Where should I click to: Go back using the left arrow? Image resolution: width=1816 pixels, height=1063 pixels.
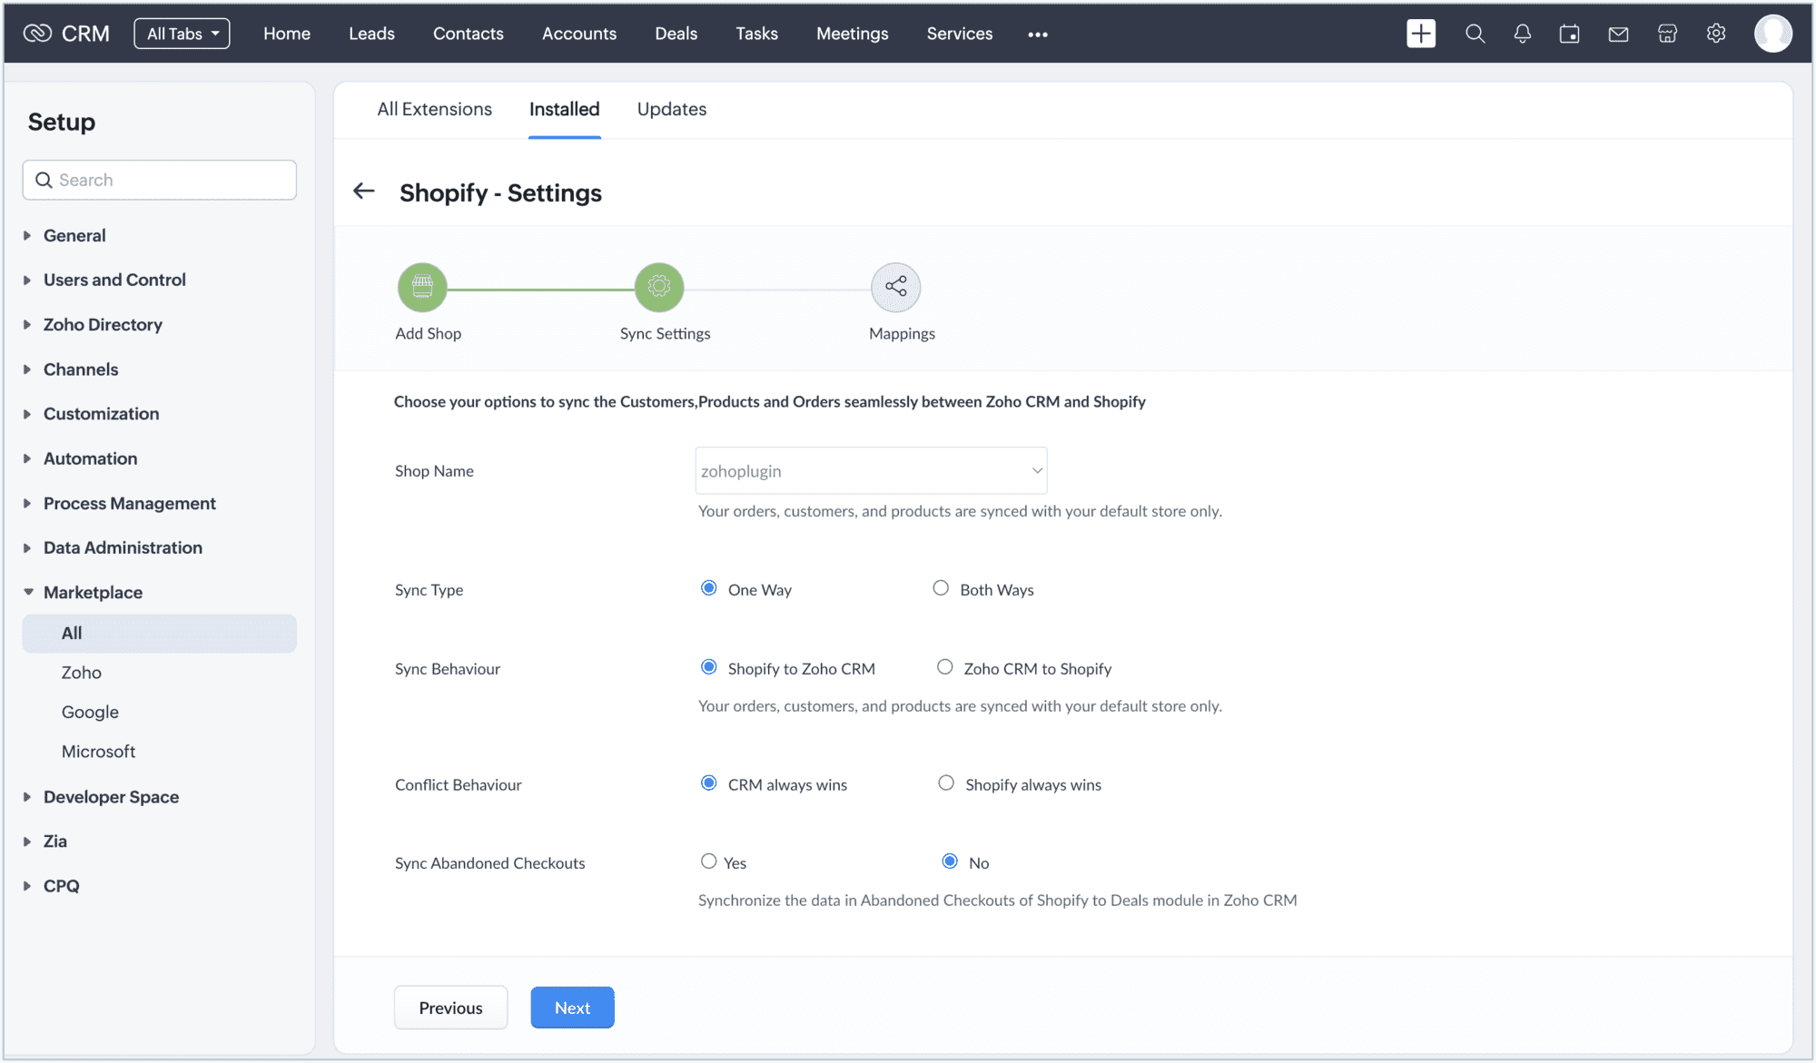363,191
